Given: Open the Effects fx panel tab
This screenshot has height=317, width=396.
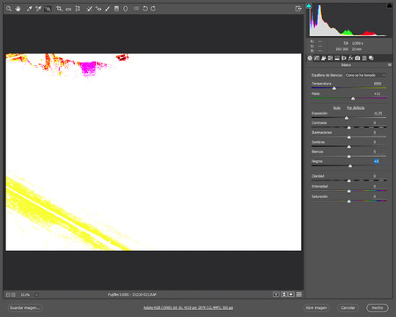Looking at the screenshot, I should click(350, 58).
